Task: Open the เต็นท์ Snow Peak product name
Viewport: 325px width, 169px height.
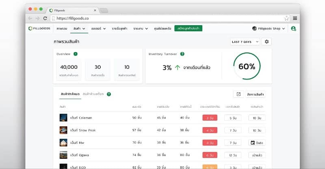Action: (x=83, y=130)
